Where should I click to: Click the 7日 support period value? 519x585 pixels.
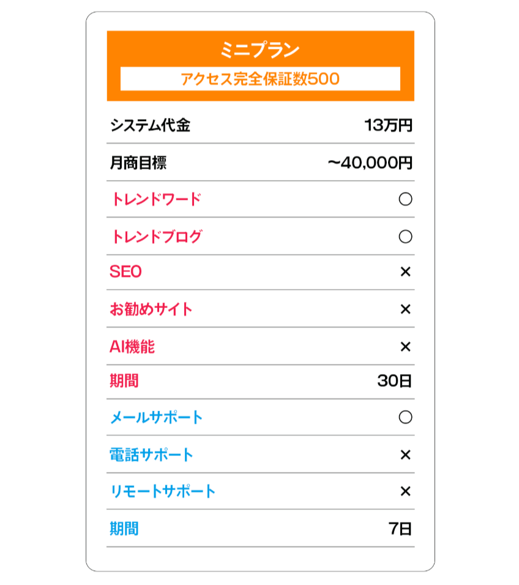(x=400, y=529)
